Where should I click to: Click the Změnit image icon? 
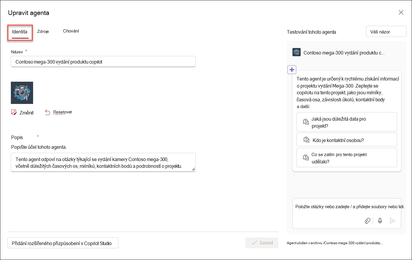click(14, 112)
